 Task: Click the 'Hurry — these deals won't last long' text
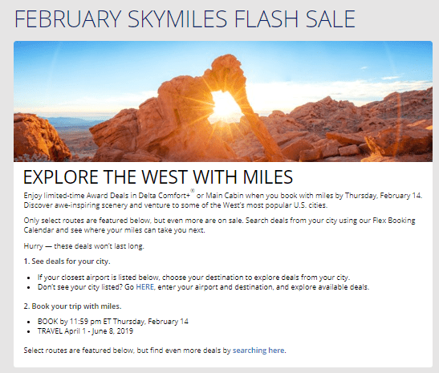[83, 246]
